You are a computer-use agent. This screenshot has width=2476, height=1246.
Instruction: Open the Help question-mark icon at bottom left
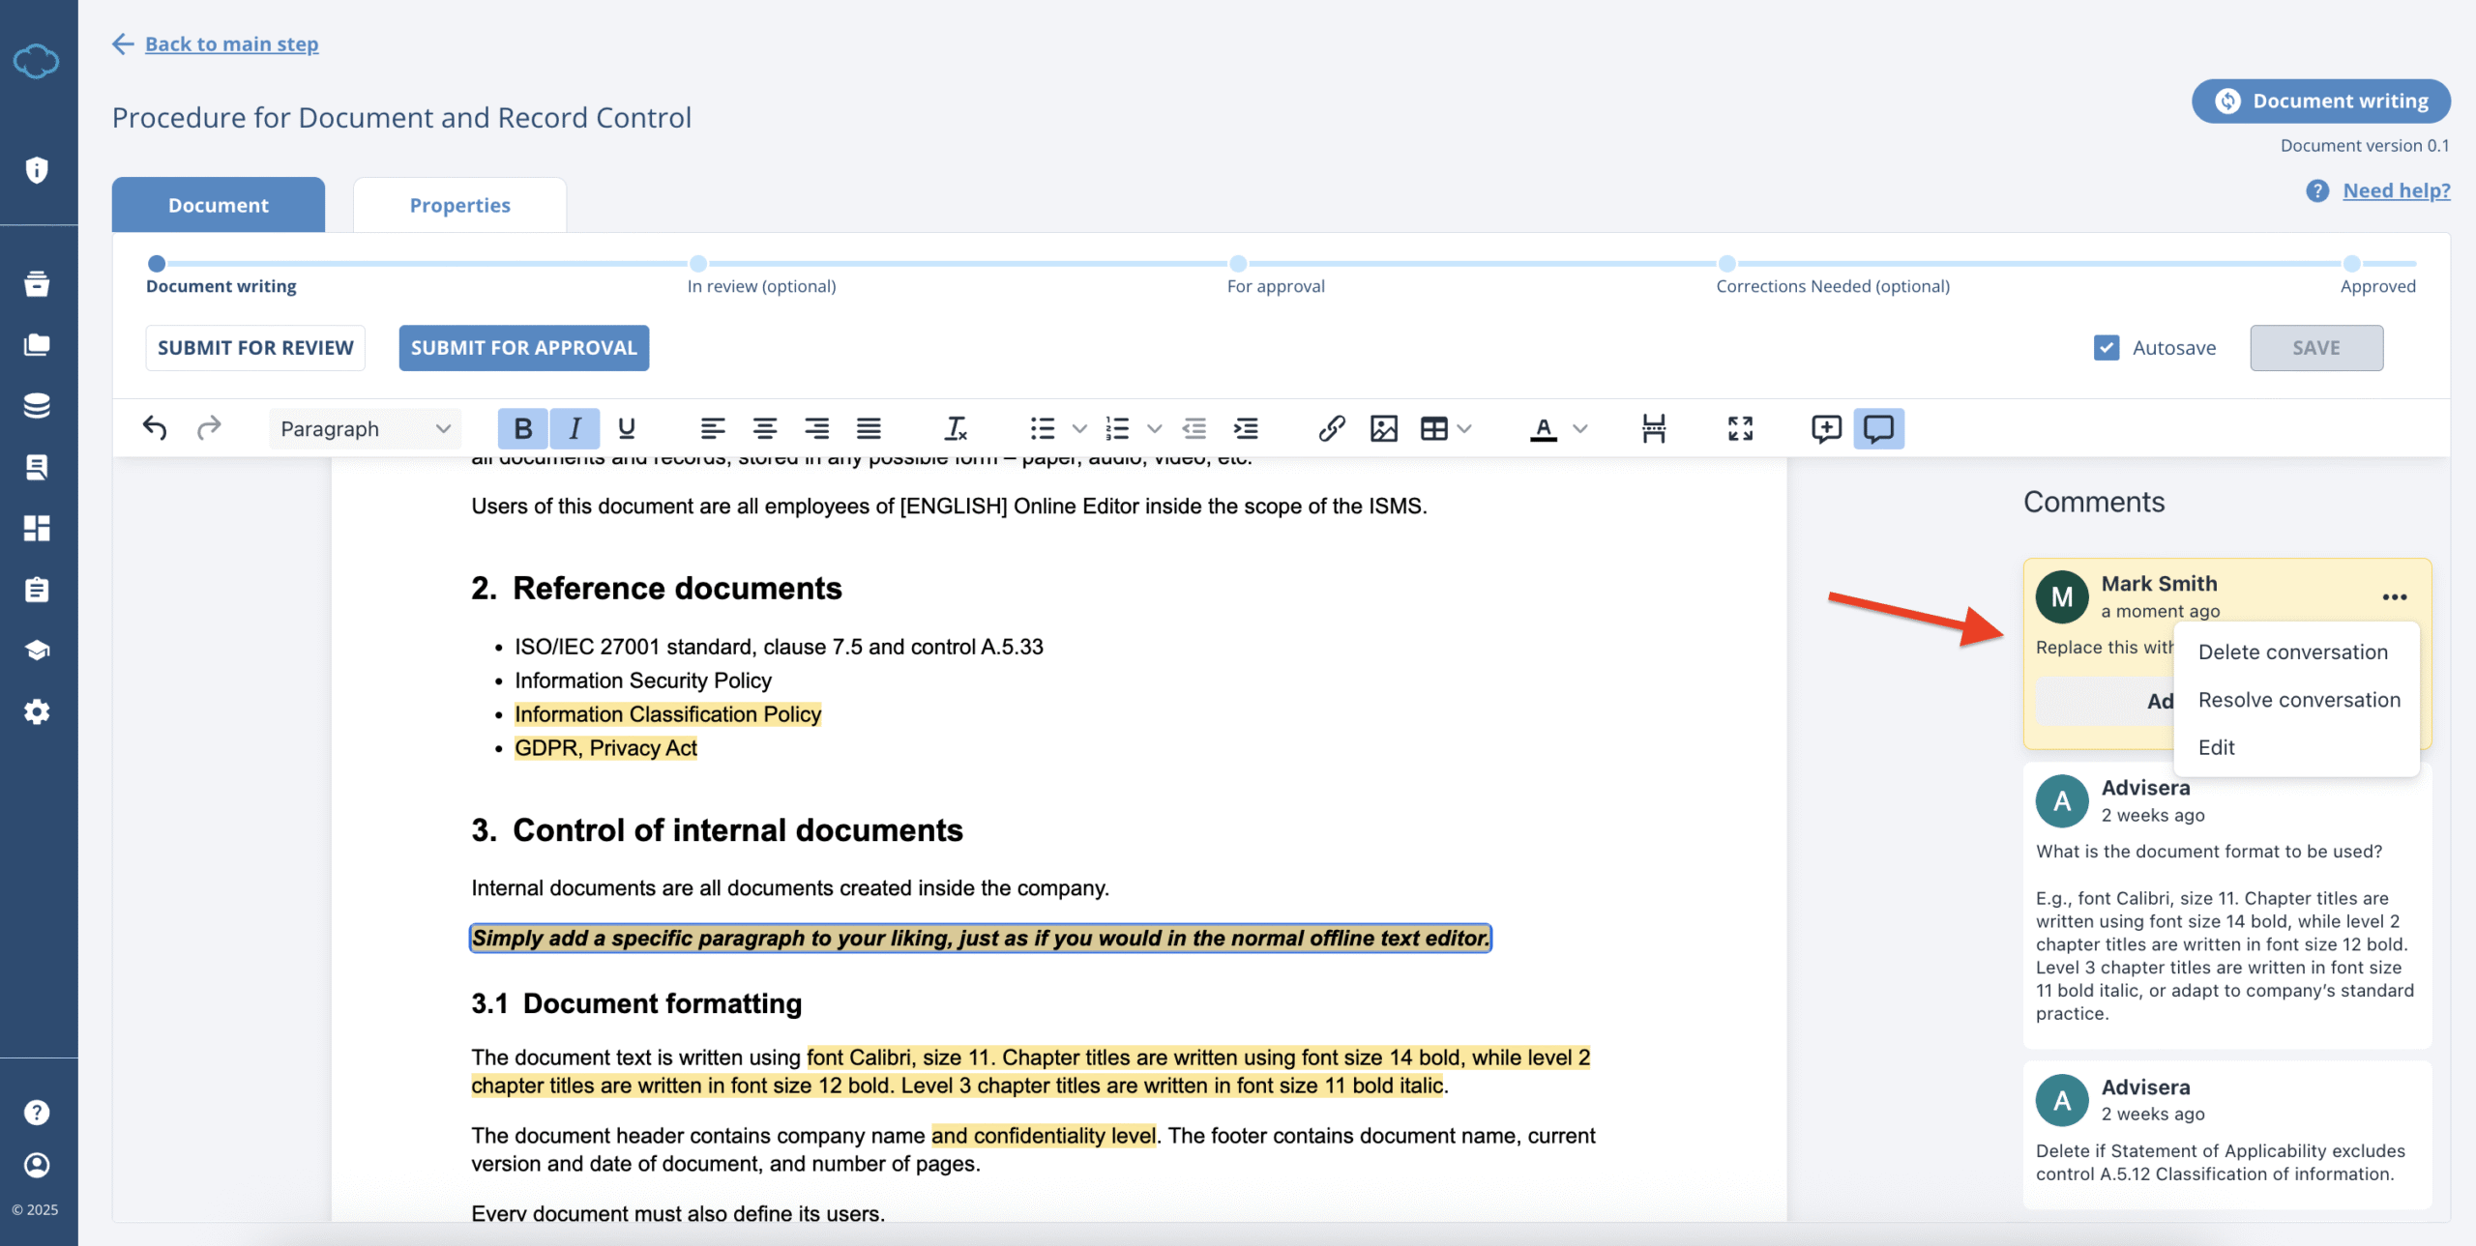click(x=37, y=1112)
